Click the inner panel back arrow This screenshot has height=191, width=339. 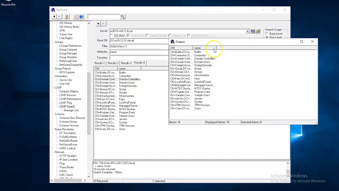[x=98, y=24]
